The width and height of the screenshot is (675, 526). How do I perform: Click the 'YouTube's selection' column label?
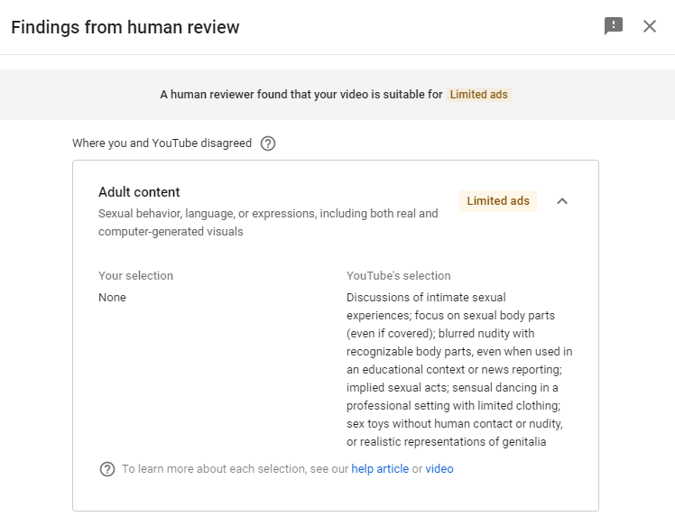(x=399, y=275)
